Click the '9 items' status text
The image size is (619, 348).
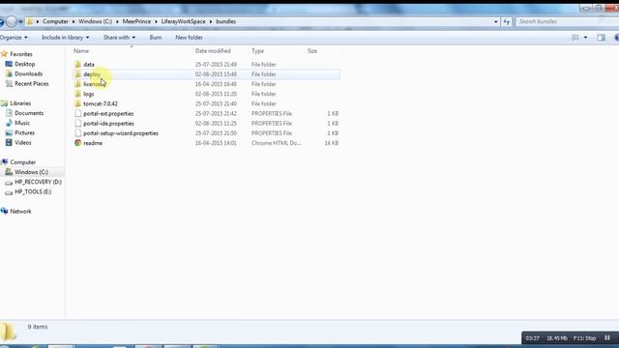point(38,327)
